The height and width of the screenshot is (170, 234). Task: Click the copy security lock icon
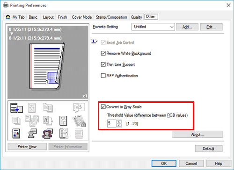[79, 121]
